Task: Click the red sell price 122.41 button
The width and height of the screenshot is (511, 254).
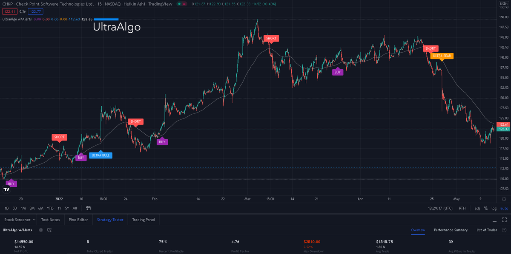Action: click(x=9, y=11)
